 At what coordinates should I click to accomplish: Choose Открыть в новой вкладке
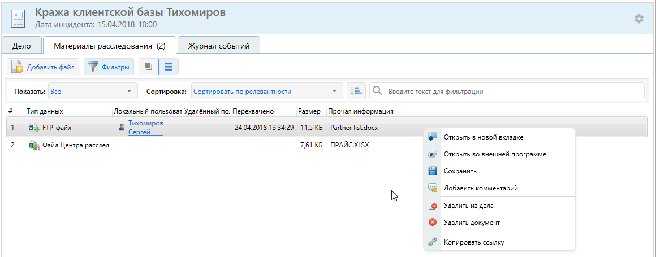pyautogui.click(x=500, y=137)
